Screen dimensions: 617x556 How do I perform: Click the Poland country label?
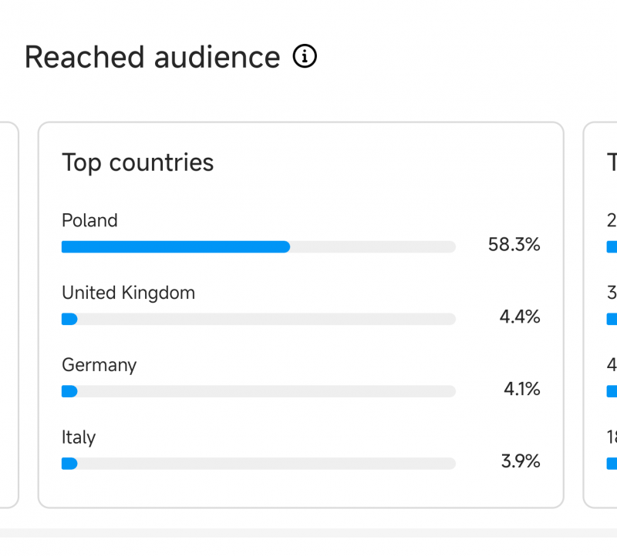pyautogui.click(x=89, y=221)
